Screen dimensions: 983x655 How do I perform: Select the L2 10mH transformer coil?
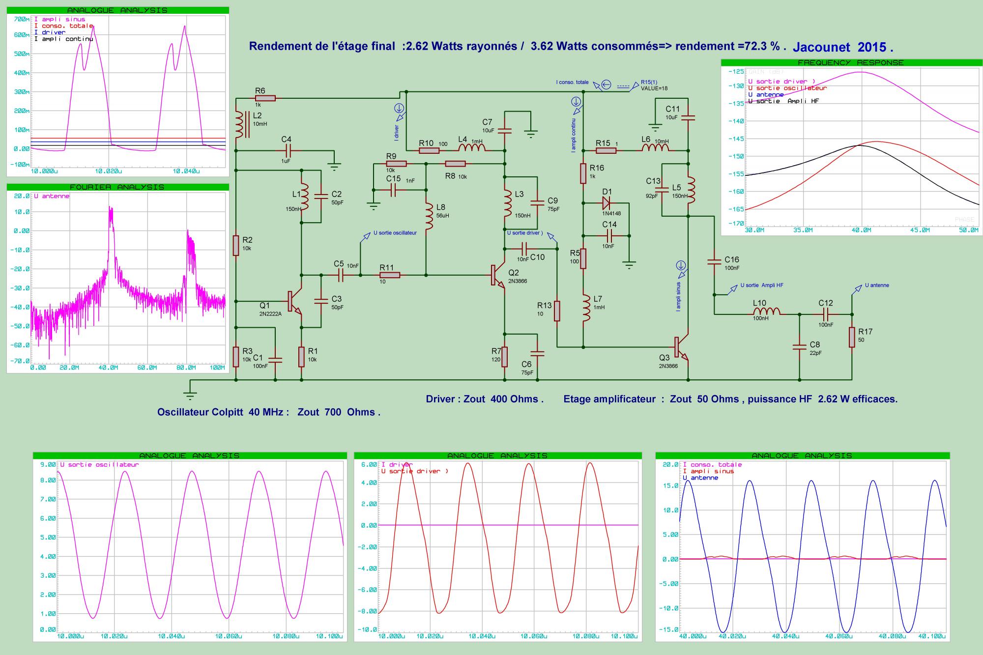coord(240,125)
